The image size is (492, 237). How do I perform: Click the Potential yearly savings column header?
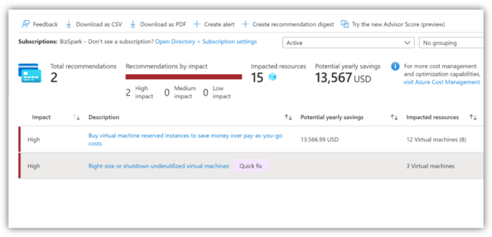332,117
